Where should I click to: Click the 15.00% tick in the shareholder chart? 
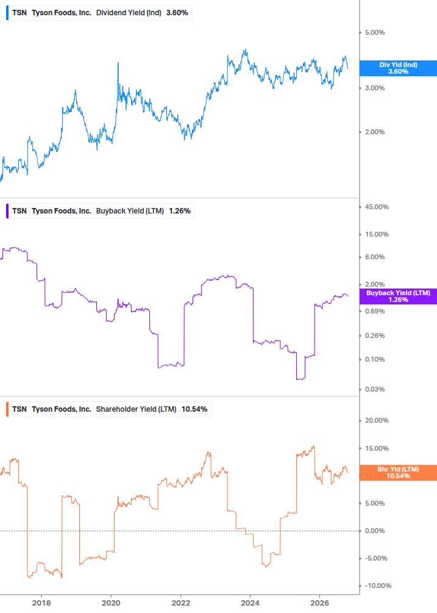(x=377, y=449)
